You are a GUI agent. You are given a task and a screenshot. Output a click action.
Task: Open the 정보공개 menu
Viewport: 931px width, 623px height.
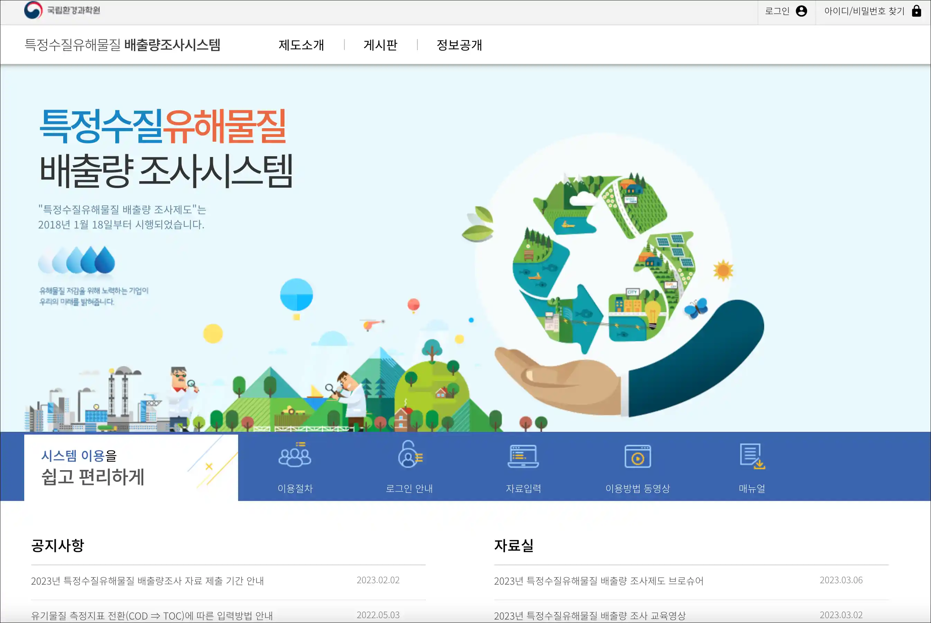(459, 45)
